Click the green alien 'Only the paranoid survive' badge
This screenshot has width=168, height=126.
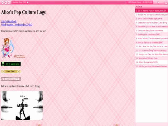pos(11,64)
